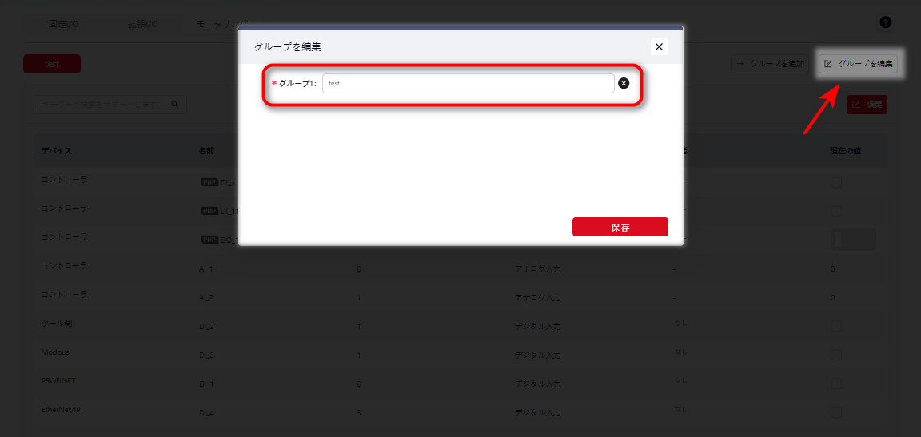921x437 pixels.
Task: Switch to the 拡張I/O tab
Action: point(143,23)
